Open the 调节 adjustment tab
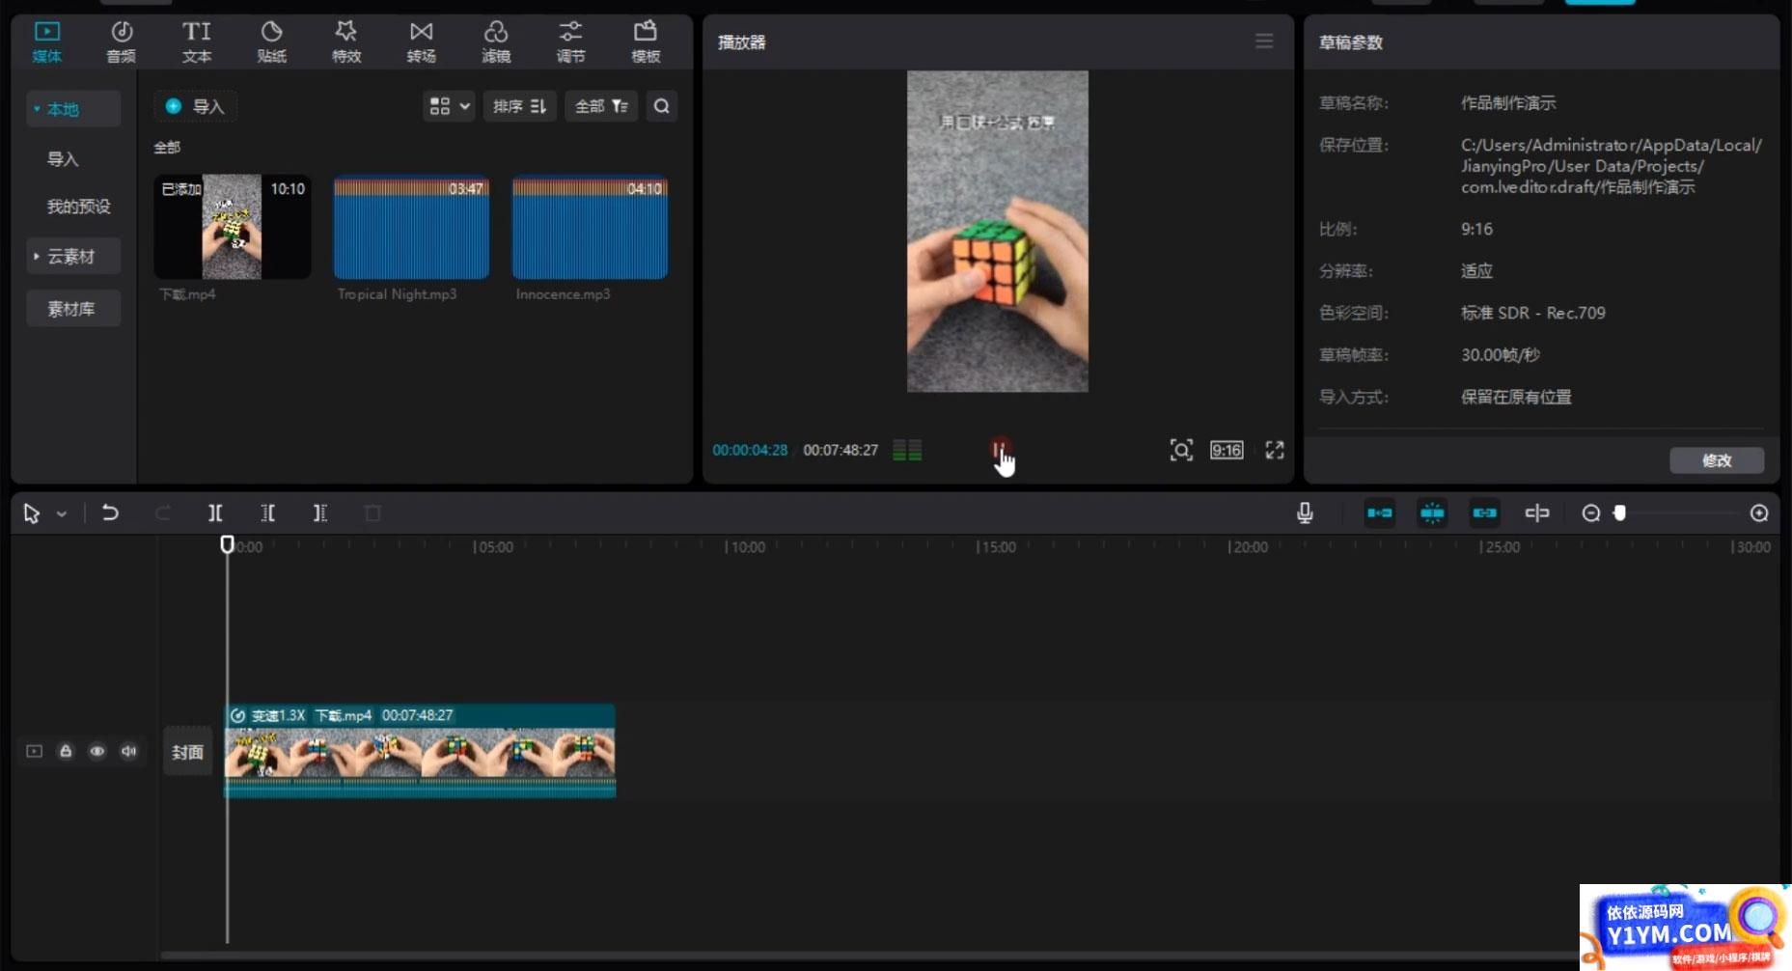Screen dimensions: 1792x971 570,42
